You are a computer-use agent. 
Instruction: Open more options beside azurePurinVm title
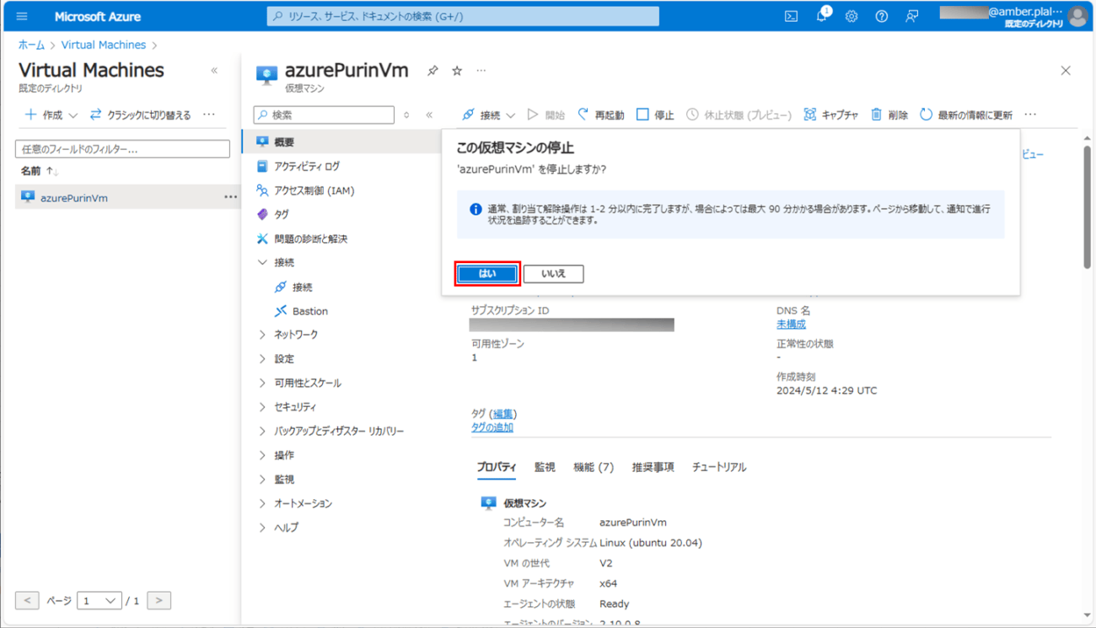click(481, 71)
